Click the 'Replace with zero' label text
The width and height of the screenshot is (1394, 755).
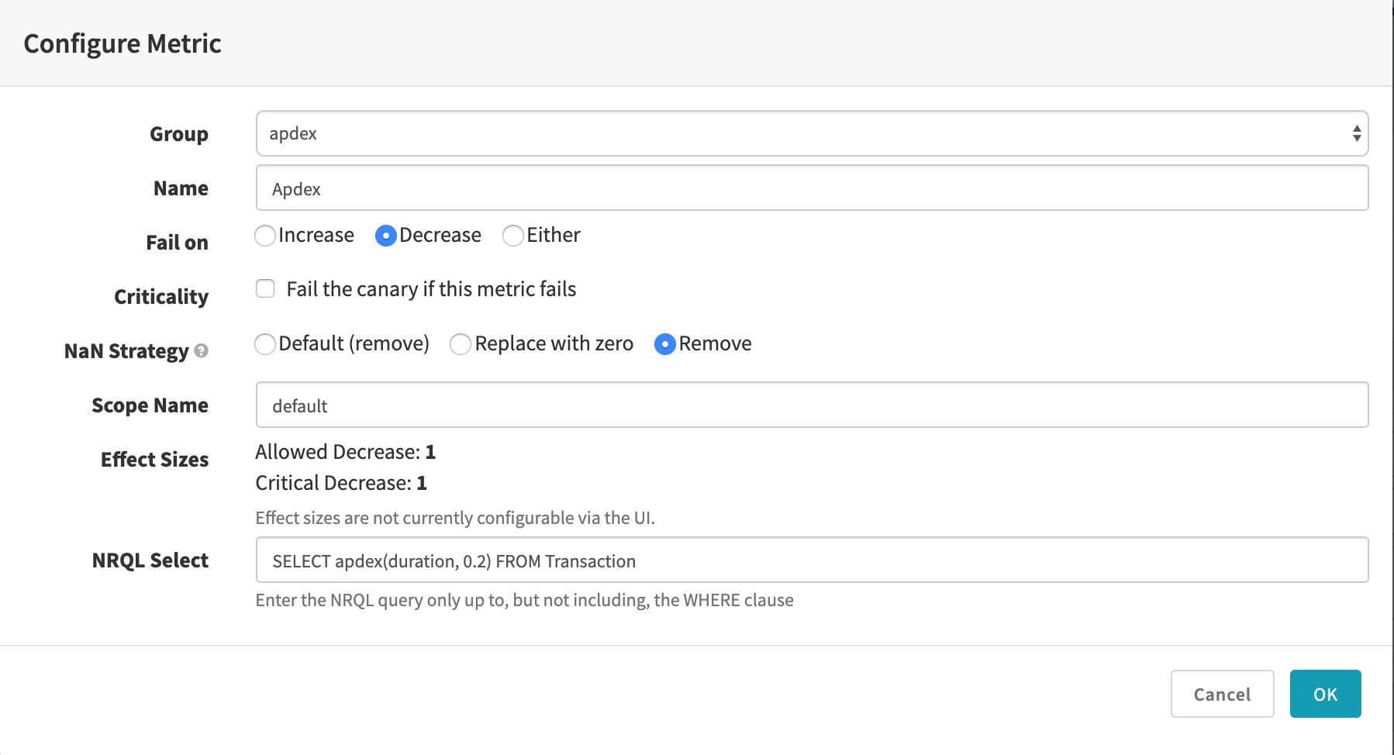click(554, 344)
